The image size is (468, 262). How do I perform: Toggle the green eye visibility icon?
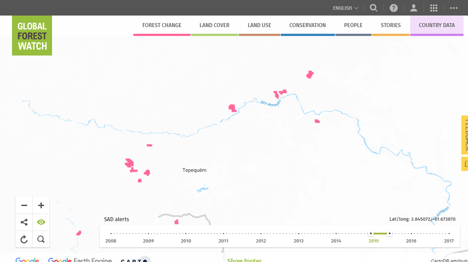click(41, 222)
